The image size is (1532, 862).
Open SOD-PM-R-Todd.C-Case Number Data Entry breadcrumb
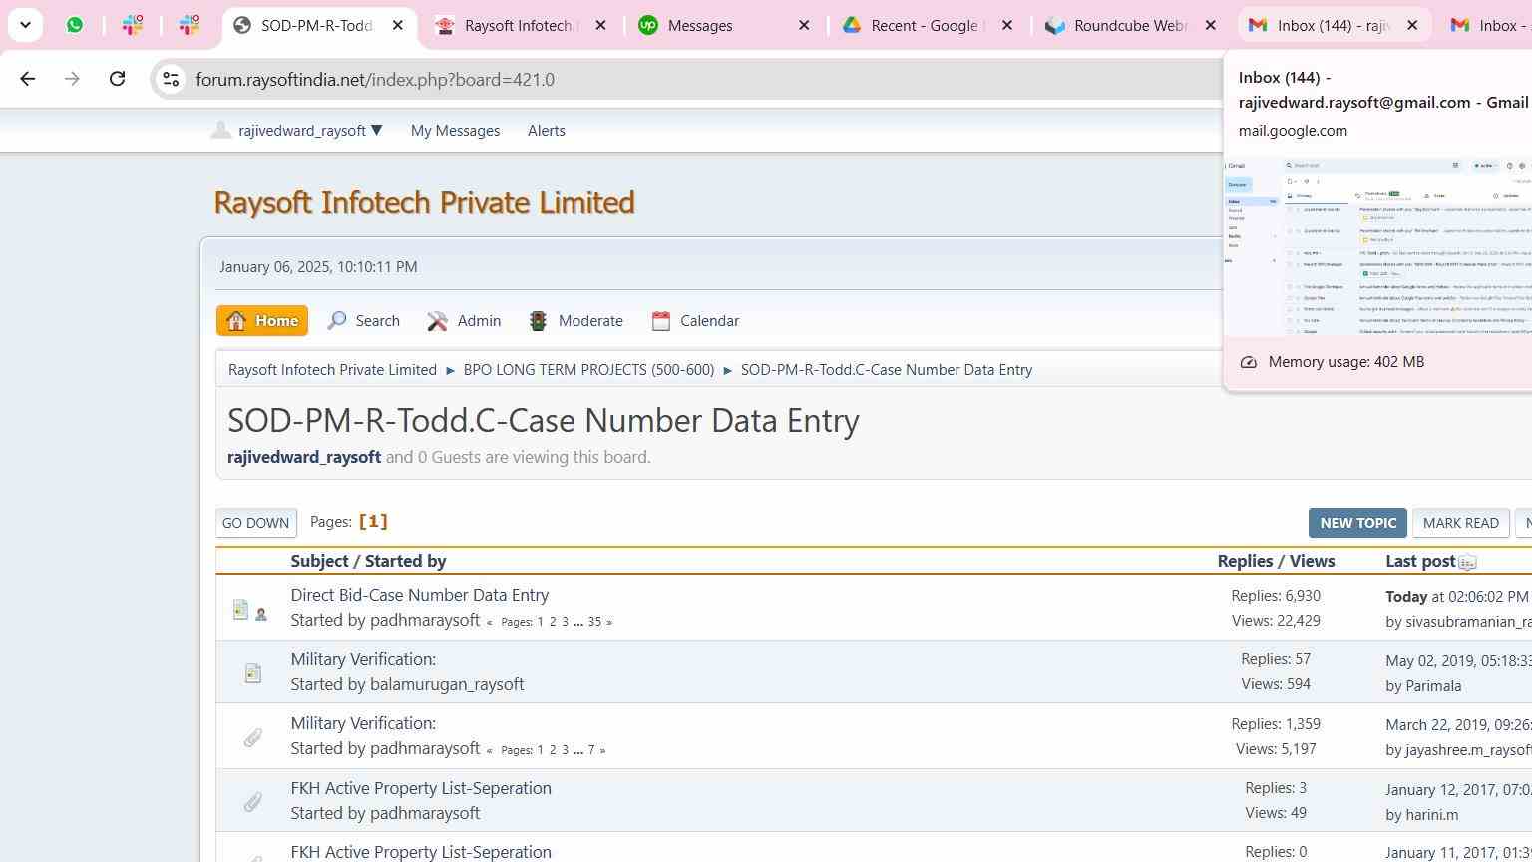tap(887, 370)
